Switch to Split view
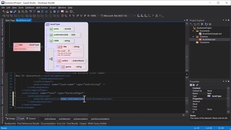 click(21, 118)
